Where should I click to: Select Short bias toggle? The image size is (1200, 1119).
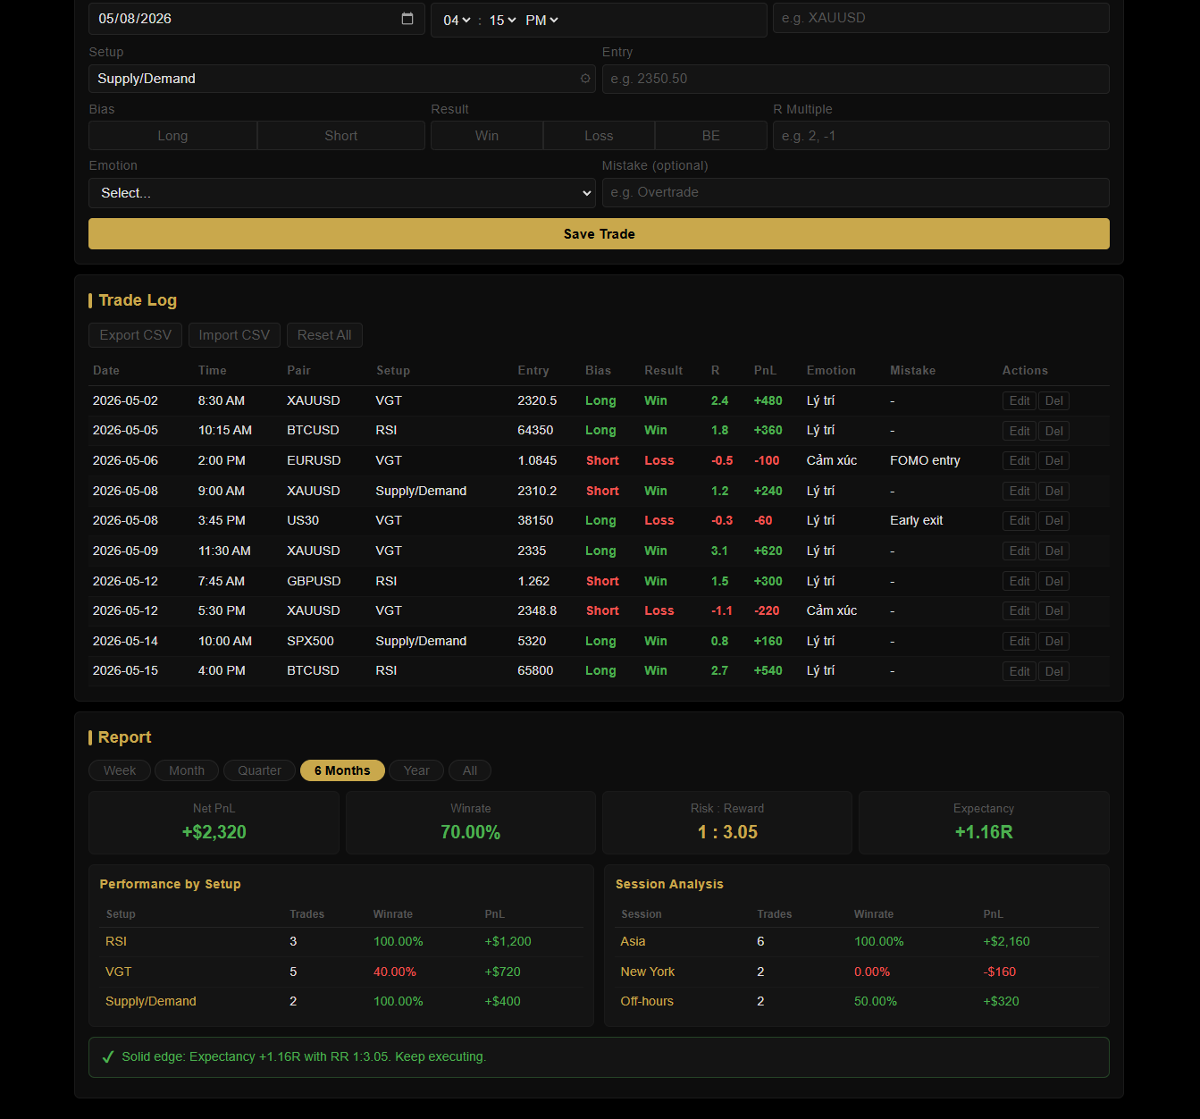point(341,136)
